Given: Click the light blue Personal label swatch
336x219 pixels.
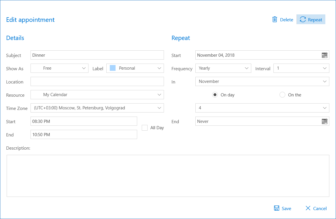Looking at the screenshot, I should point(113,68).
